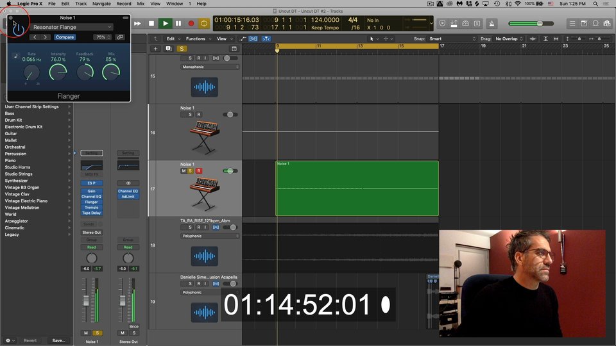Toggle the Flex show/hide icon

pos(253,39)
